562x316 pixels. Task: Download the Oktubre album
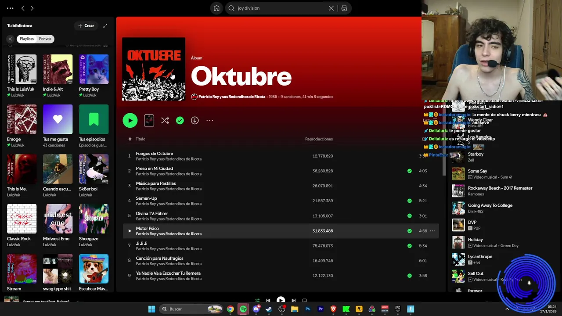pyautogui.click(x=195, y=120)
